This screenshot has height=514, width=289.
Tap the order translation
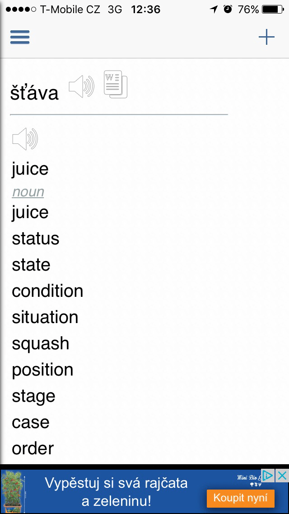click(x=33, y=448)
